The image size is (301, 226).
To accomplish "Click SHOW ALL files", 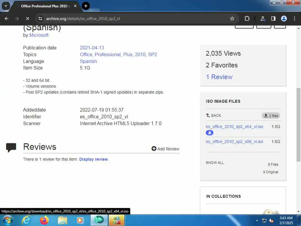I will [x=215, y=162].
